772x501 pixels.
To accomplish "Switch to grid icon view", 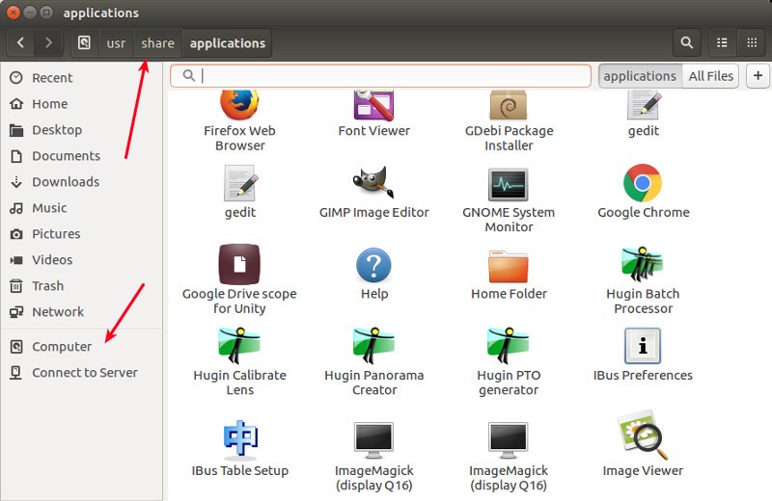I will 752,42.
